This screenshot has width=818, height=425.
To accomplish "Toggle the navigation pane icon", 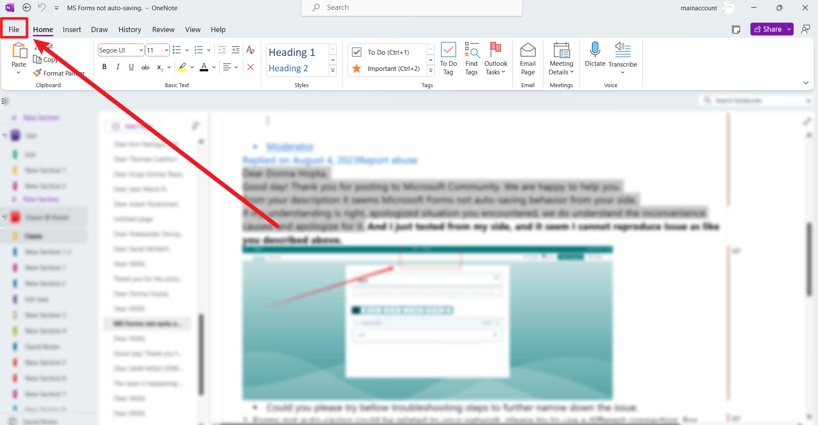I will click(5, 101).
